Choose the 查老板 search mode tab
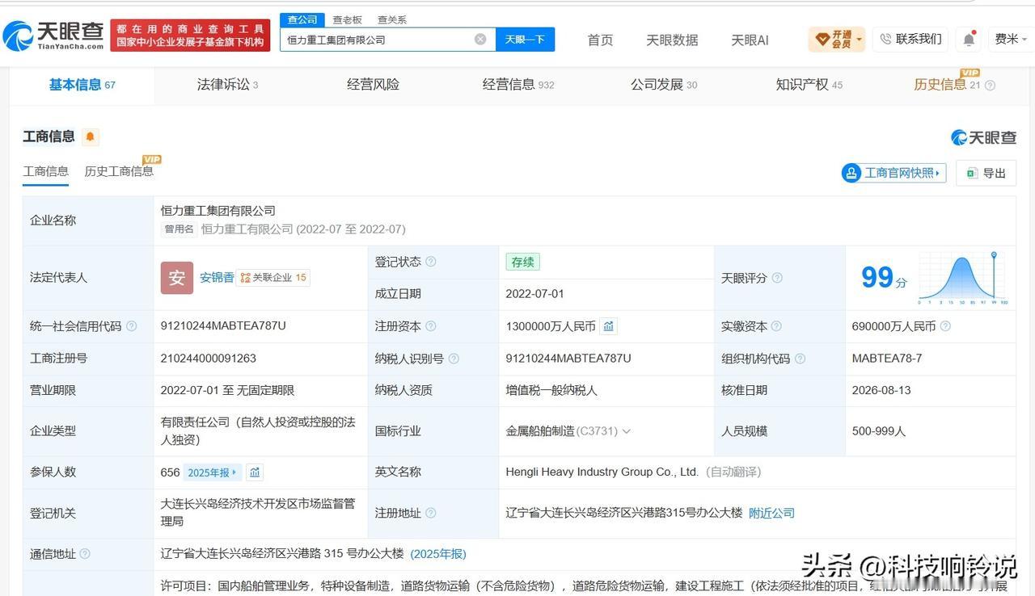Viewport: 1035px width, 596px height. (347, 19)
